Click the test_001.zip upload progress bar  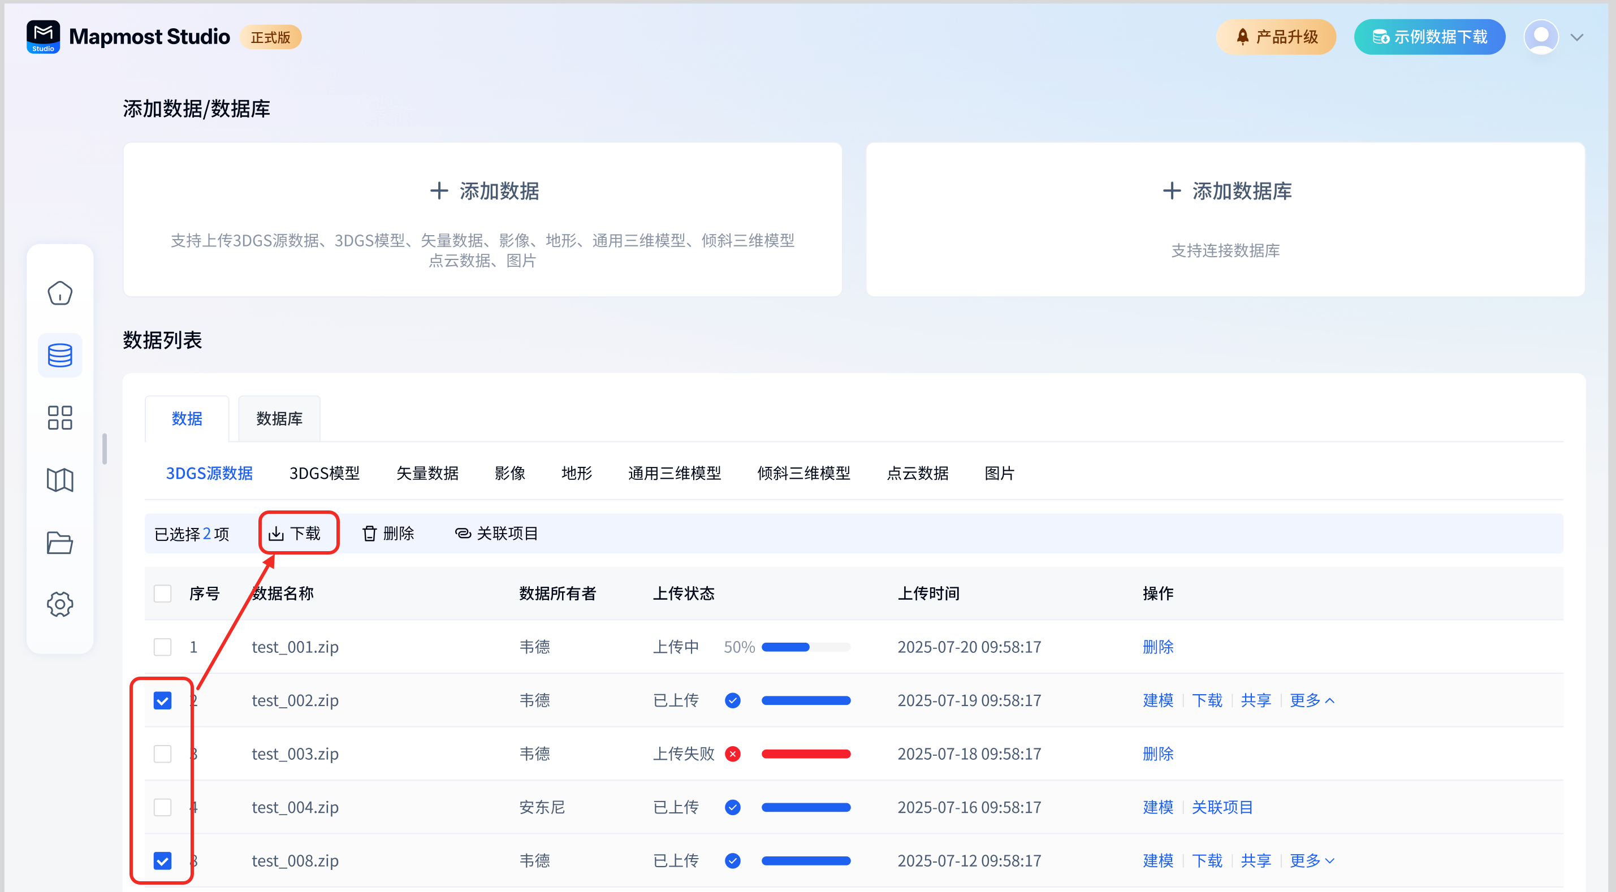pos(806,647)
